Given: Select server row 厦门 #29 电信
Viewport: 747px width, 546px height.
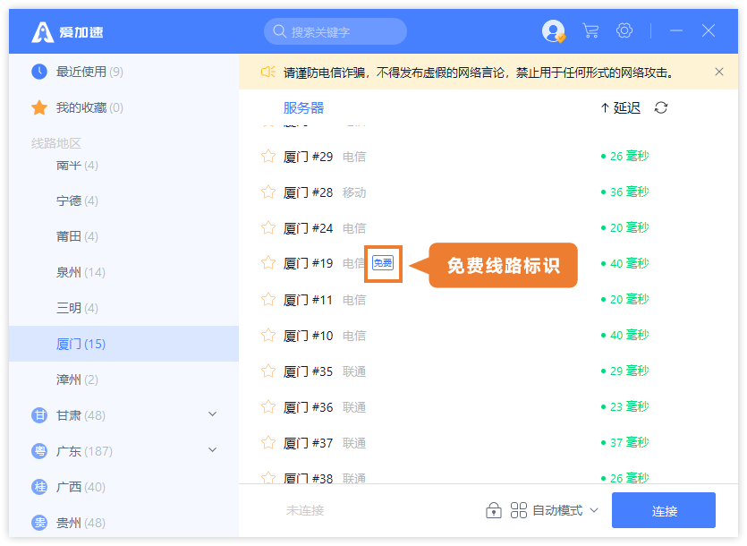Looking at the screenshot, I should pyautogui.click(x=488, y=157).
